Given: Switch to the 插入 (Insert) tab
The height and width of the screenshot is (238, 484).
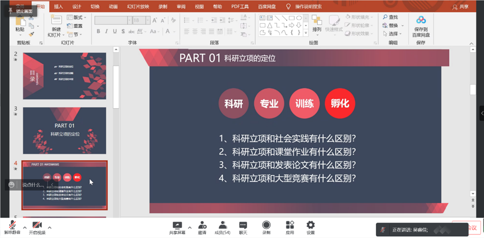Looking at the screenshot, I should pyautogui.click(x=58, y=6).
